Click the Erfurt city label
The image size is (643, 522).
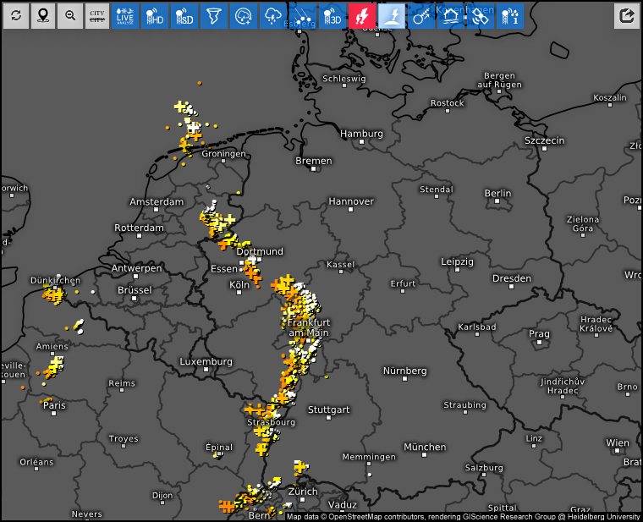click(403, 283)
